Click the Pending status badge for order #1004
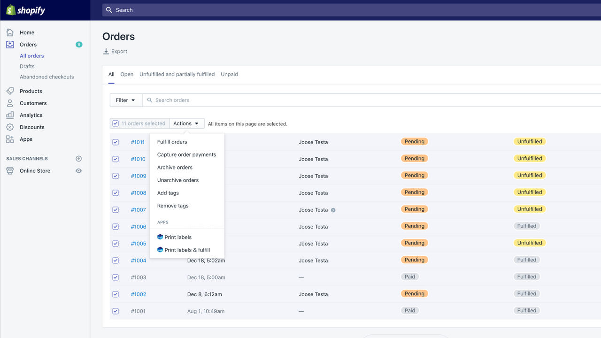 tap(415, 260)
